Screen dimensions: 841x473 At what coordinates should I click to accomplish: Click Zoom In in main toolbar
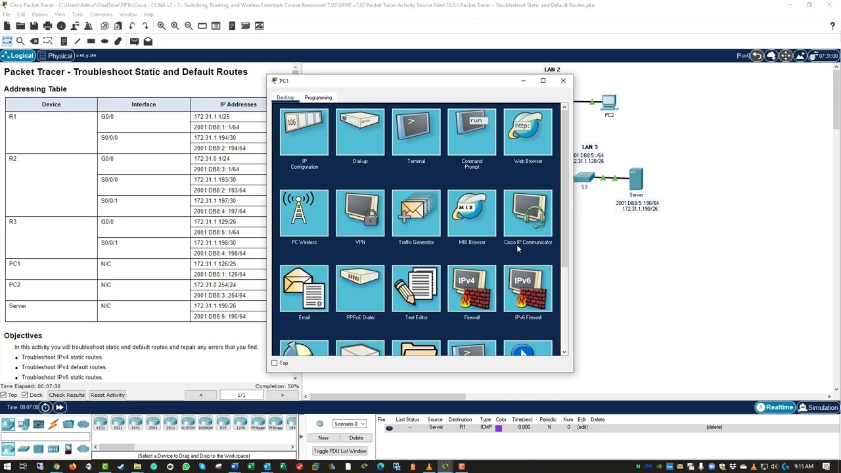161,26
